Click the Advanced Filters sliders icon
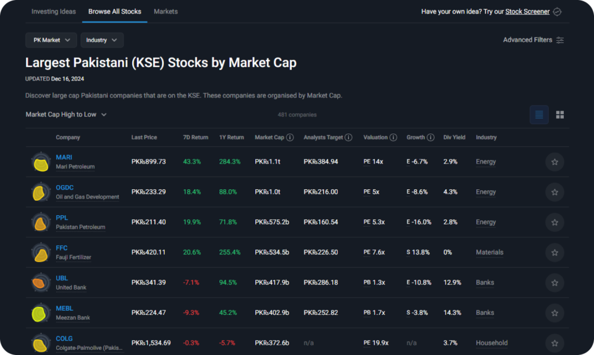594x355 pixels. 560,40
